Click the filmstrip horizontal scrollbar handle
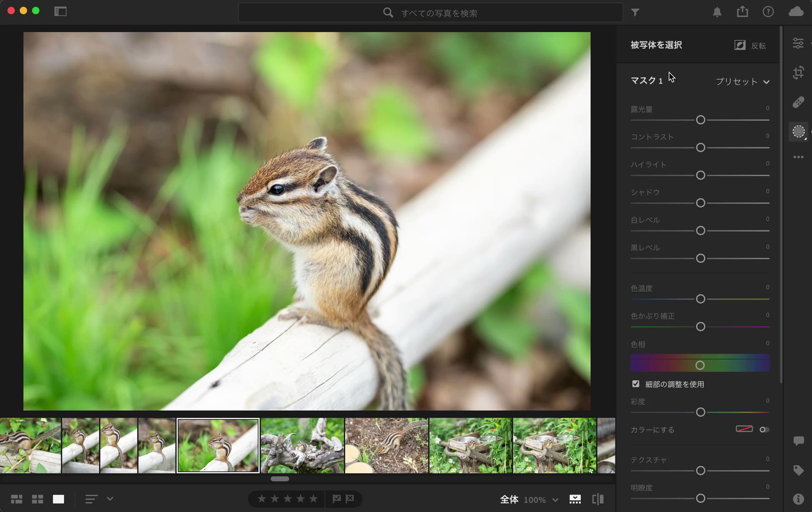The image size is (812, 512). point(280,479)
